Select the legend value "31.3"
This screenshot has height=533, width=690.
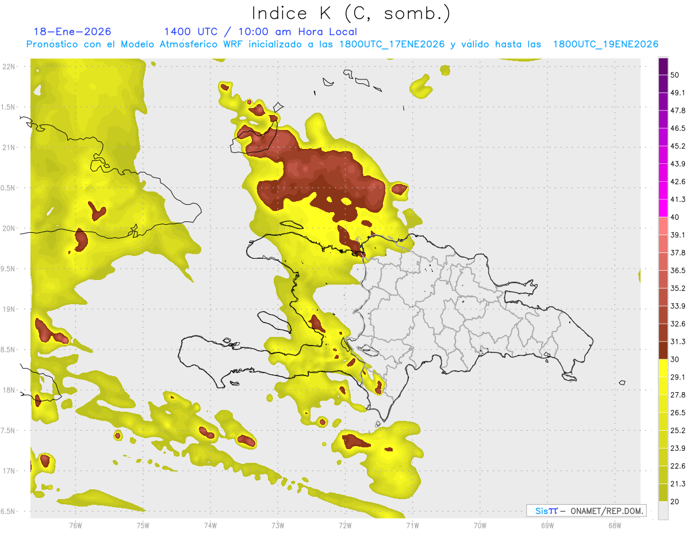[678, 342]
